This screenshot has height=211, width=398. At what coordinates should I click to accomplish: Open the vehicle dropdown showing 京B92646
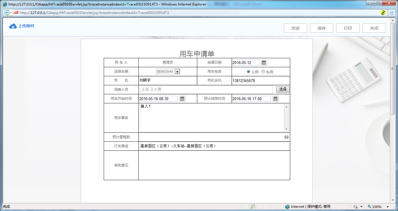[x=177, y=71]
